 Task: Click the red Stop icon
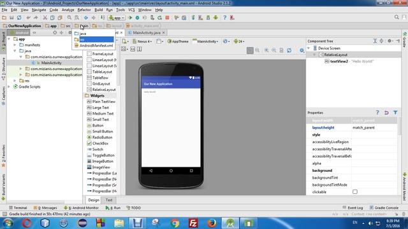click(167, 18)
